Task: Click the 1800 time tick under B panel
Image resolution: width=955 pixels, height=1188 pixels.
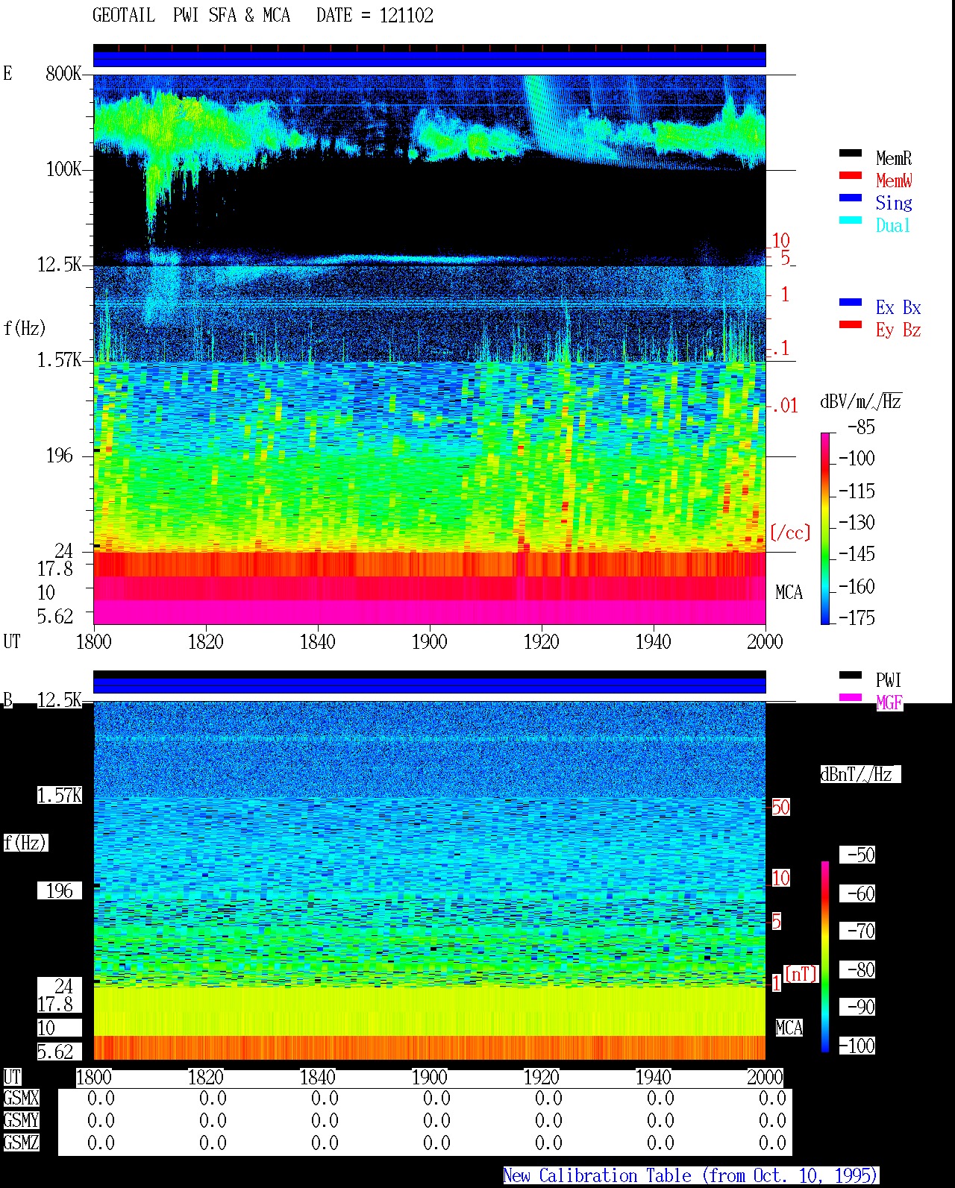Action: 93,1077
